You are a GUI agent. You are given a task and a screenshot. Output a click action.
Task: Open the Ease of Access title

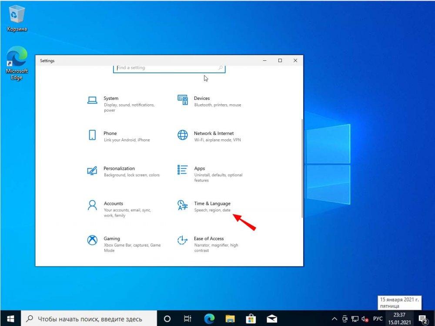pyautogui.click(x=209, y=239)
